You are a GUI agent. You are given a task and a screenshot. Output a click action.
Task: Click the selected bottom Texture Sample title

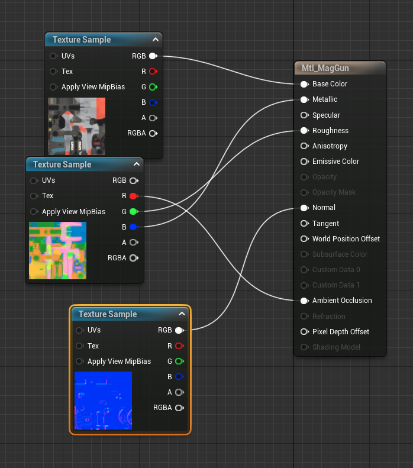(x=108, y=314)
